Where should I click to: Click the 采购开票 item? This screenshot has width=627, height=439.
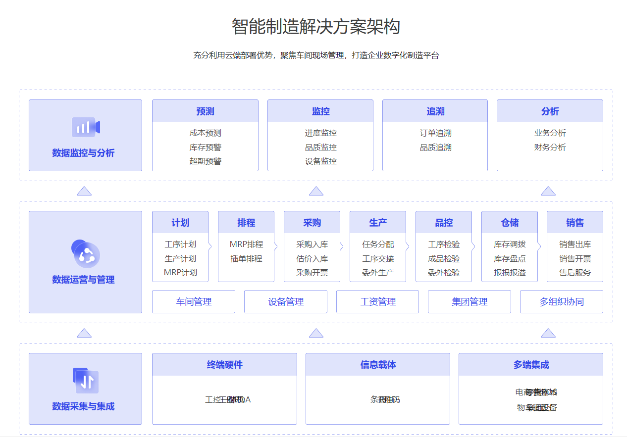pyautogui.click(x=312, y=272)
